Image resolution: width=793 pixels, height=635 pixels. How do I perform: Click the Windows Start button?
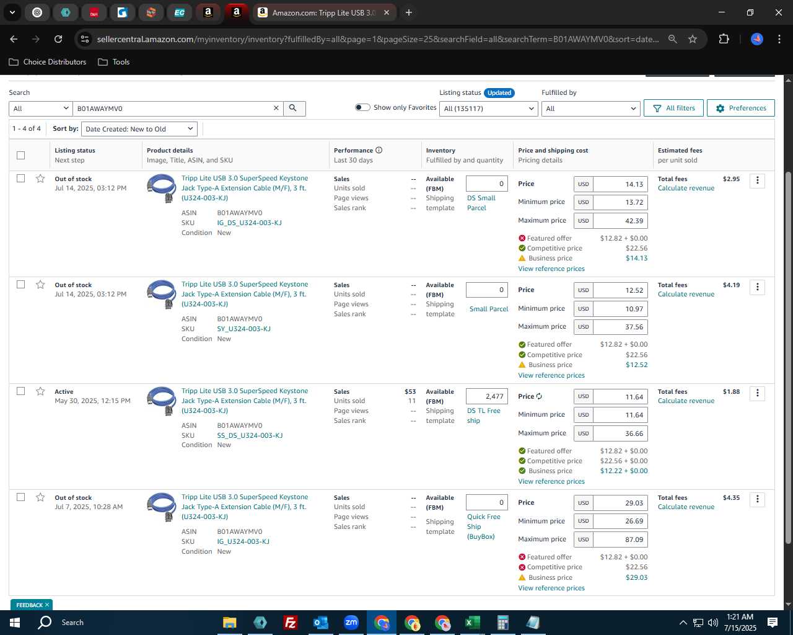click(x=15, y=623)
